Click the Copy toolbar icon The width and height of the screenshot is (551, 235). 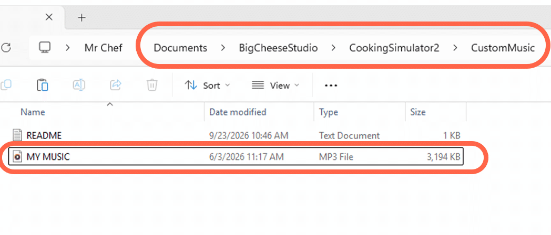(x=6, y=85)
